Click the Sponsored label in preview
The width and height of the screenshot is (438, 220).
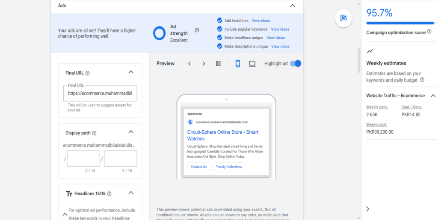(195, 114)
